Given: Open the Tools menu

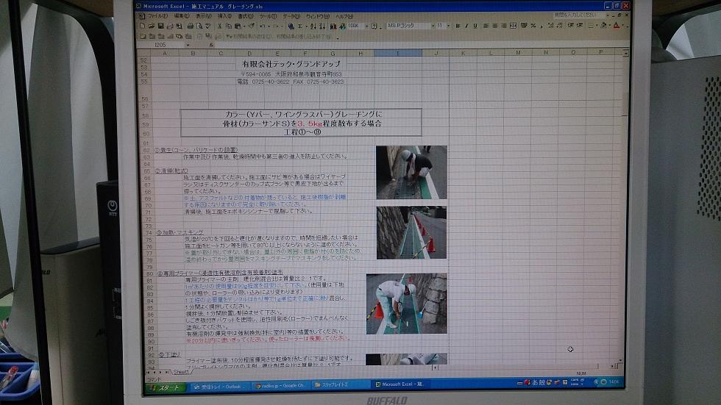Looking at the screenshot, I should coord(268,15).
